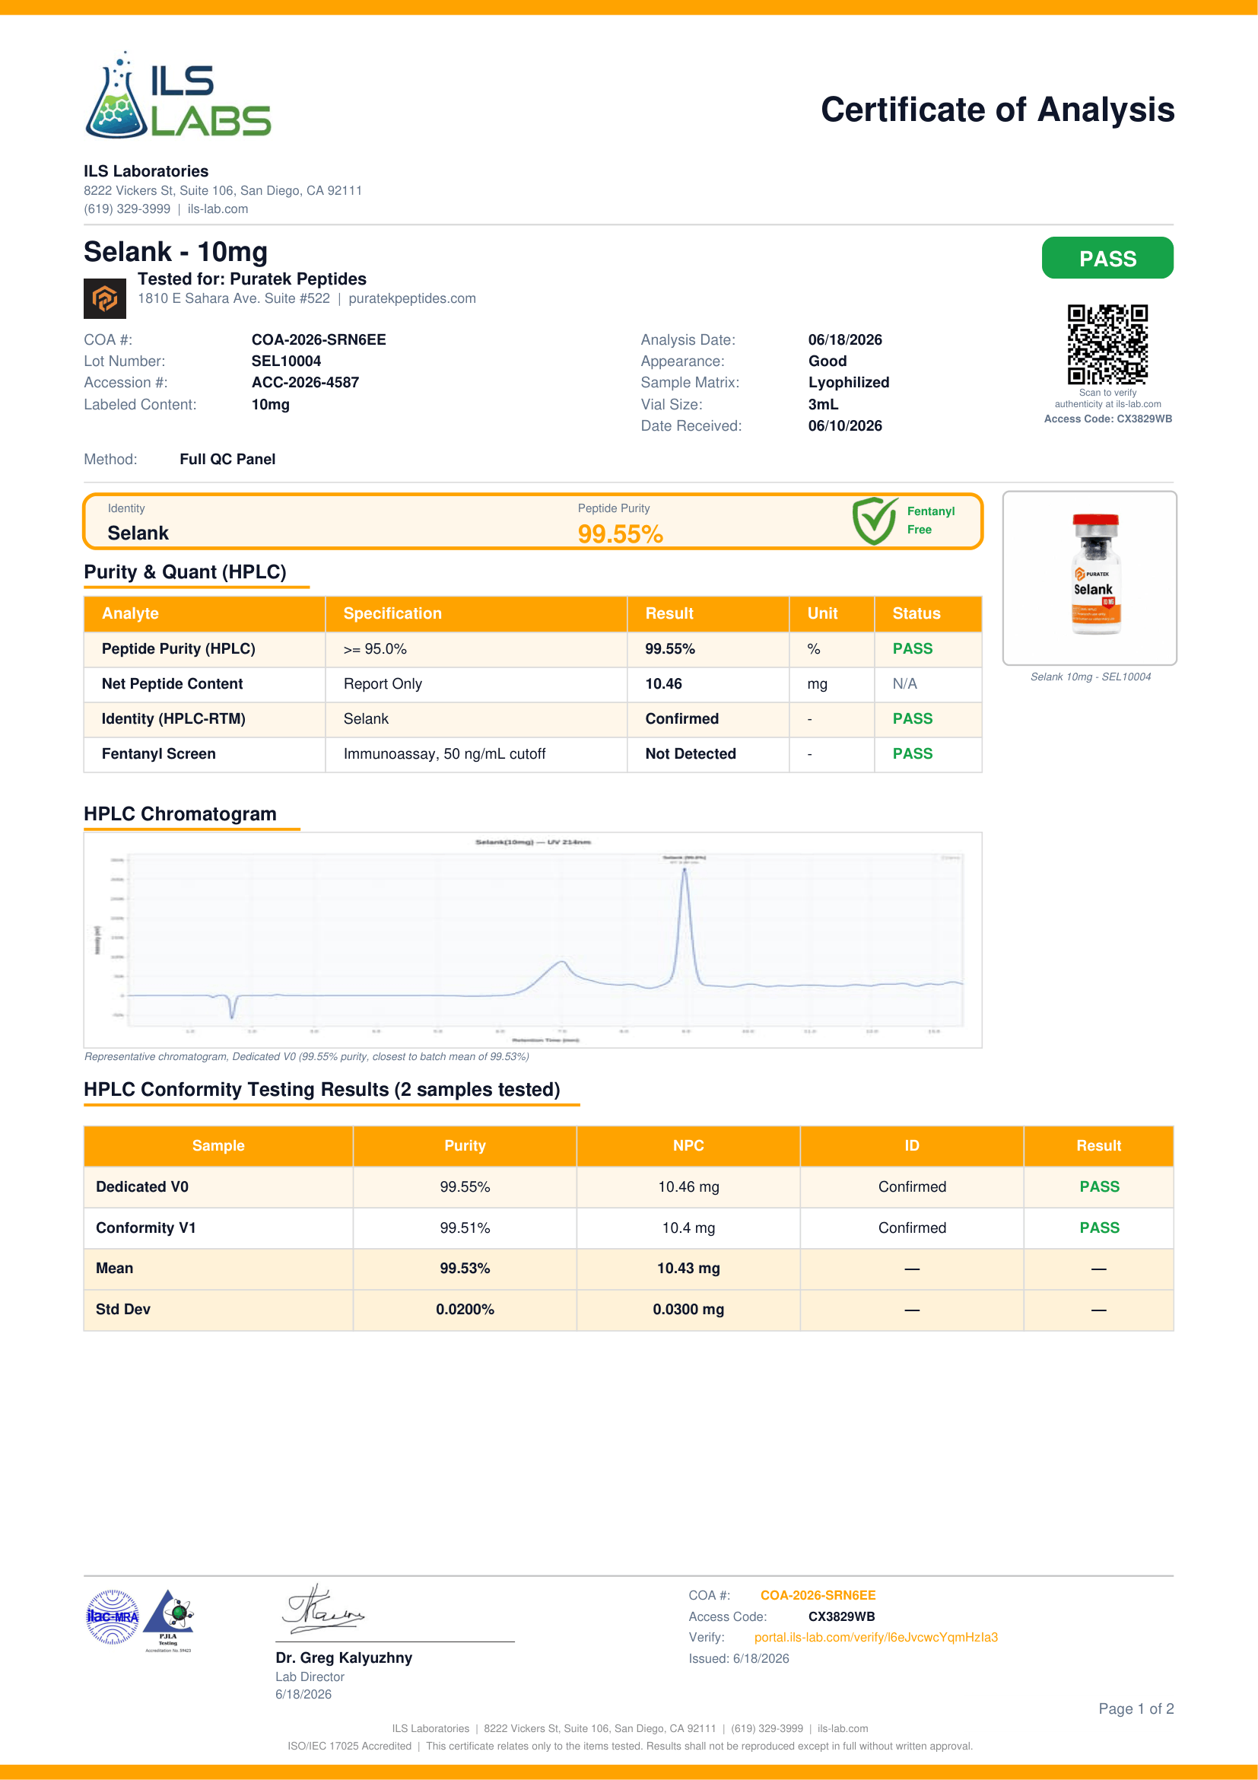The width and height of the screenshot is (1258, 1780).
Task: Click the "Selank 10mg - SEL10004" image caption
Action: (1090, 677)
